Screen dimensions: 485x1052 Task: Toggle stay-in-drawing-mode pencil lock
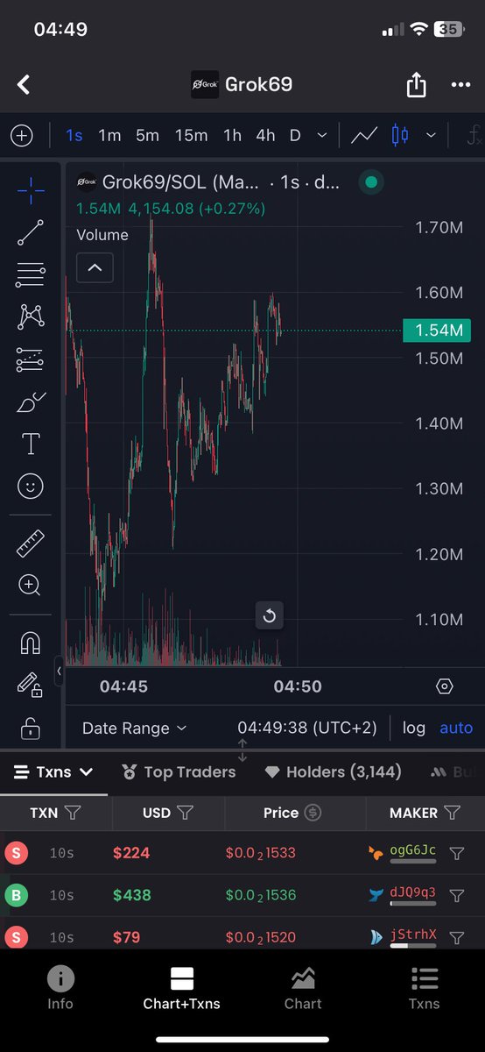[31, 686]
